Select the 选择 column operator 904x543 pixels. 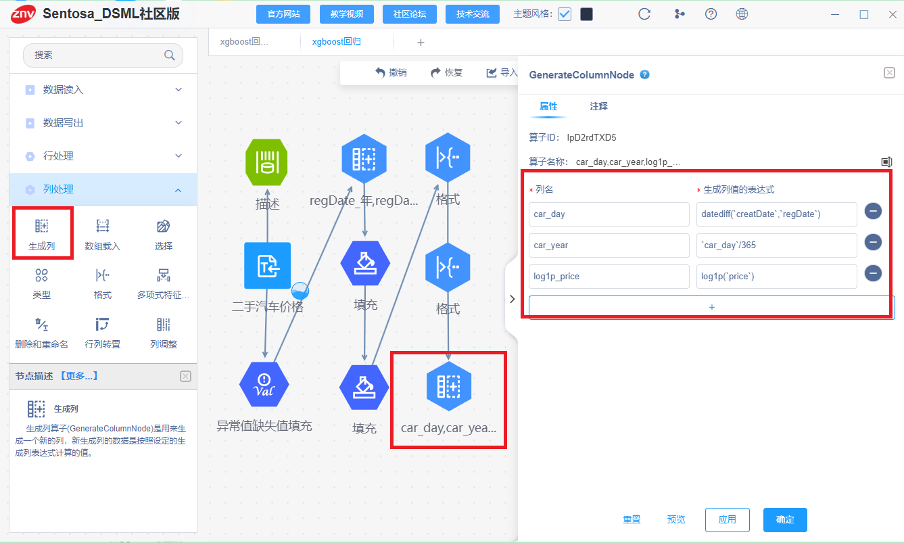[163, 234]
